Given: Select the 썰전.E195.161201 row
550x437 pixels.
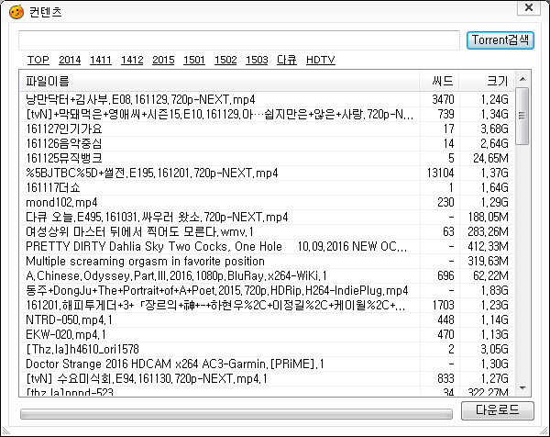Looking at the screenshot, I should tap(267, 174).
